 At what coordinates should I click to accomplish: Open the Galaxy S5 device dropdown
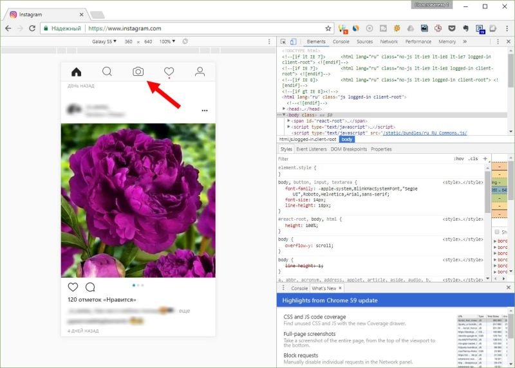[x=104, y=42]
